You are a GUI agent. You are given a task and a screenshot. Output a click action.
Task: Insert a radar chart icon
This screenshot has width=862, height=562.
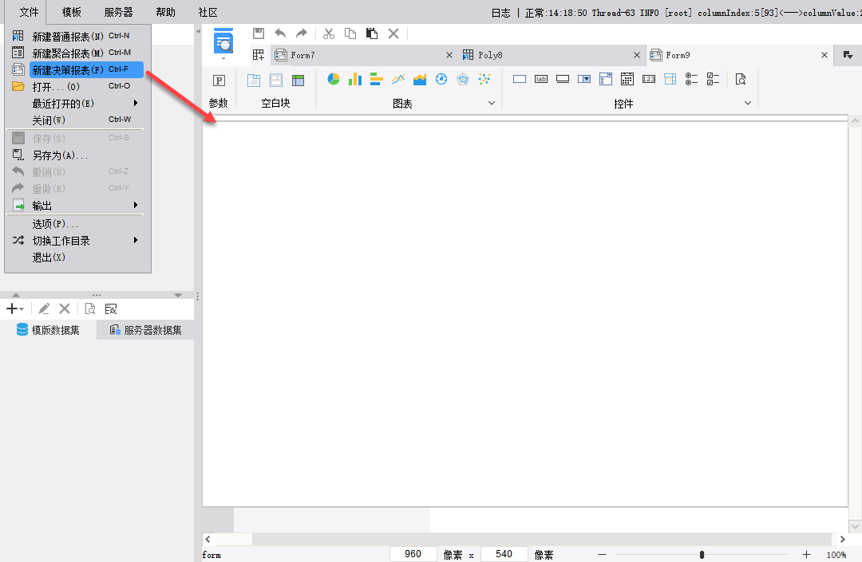463,80
